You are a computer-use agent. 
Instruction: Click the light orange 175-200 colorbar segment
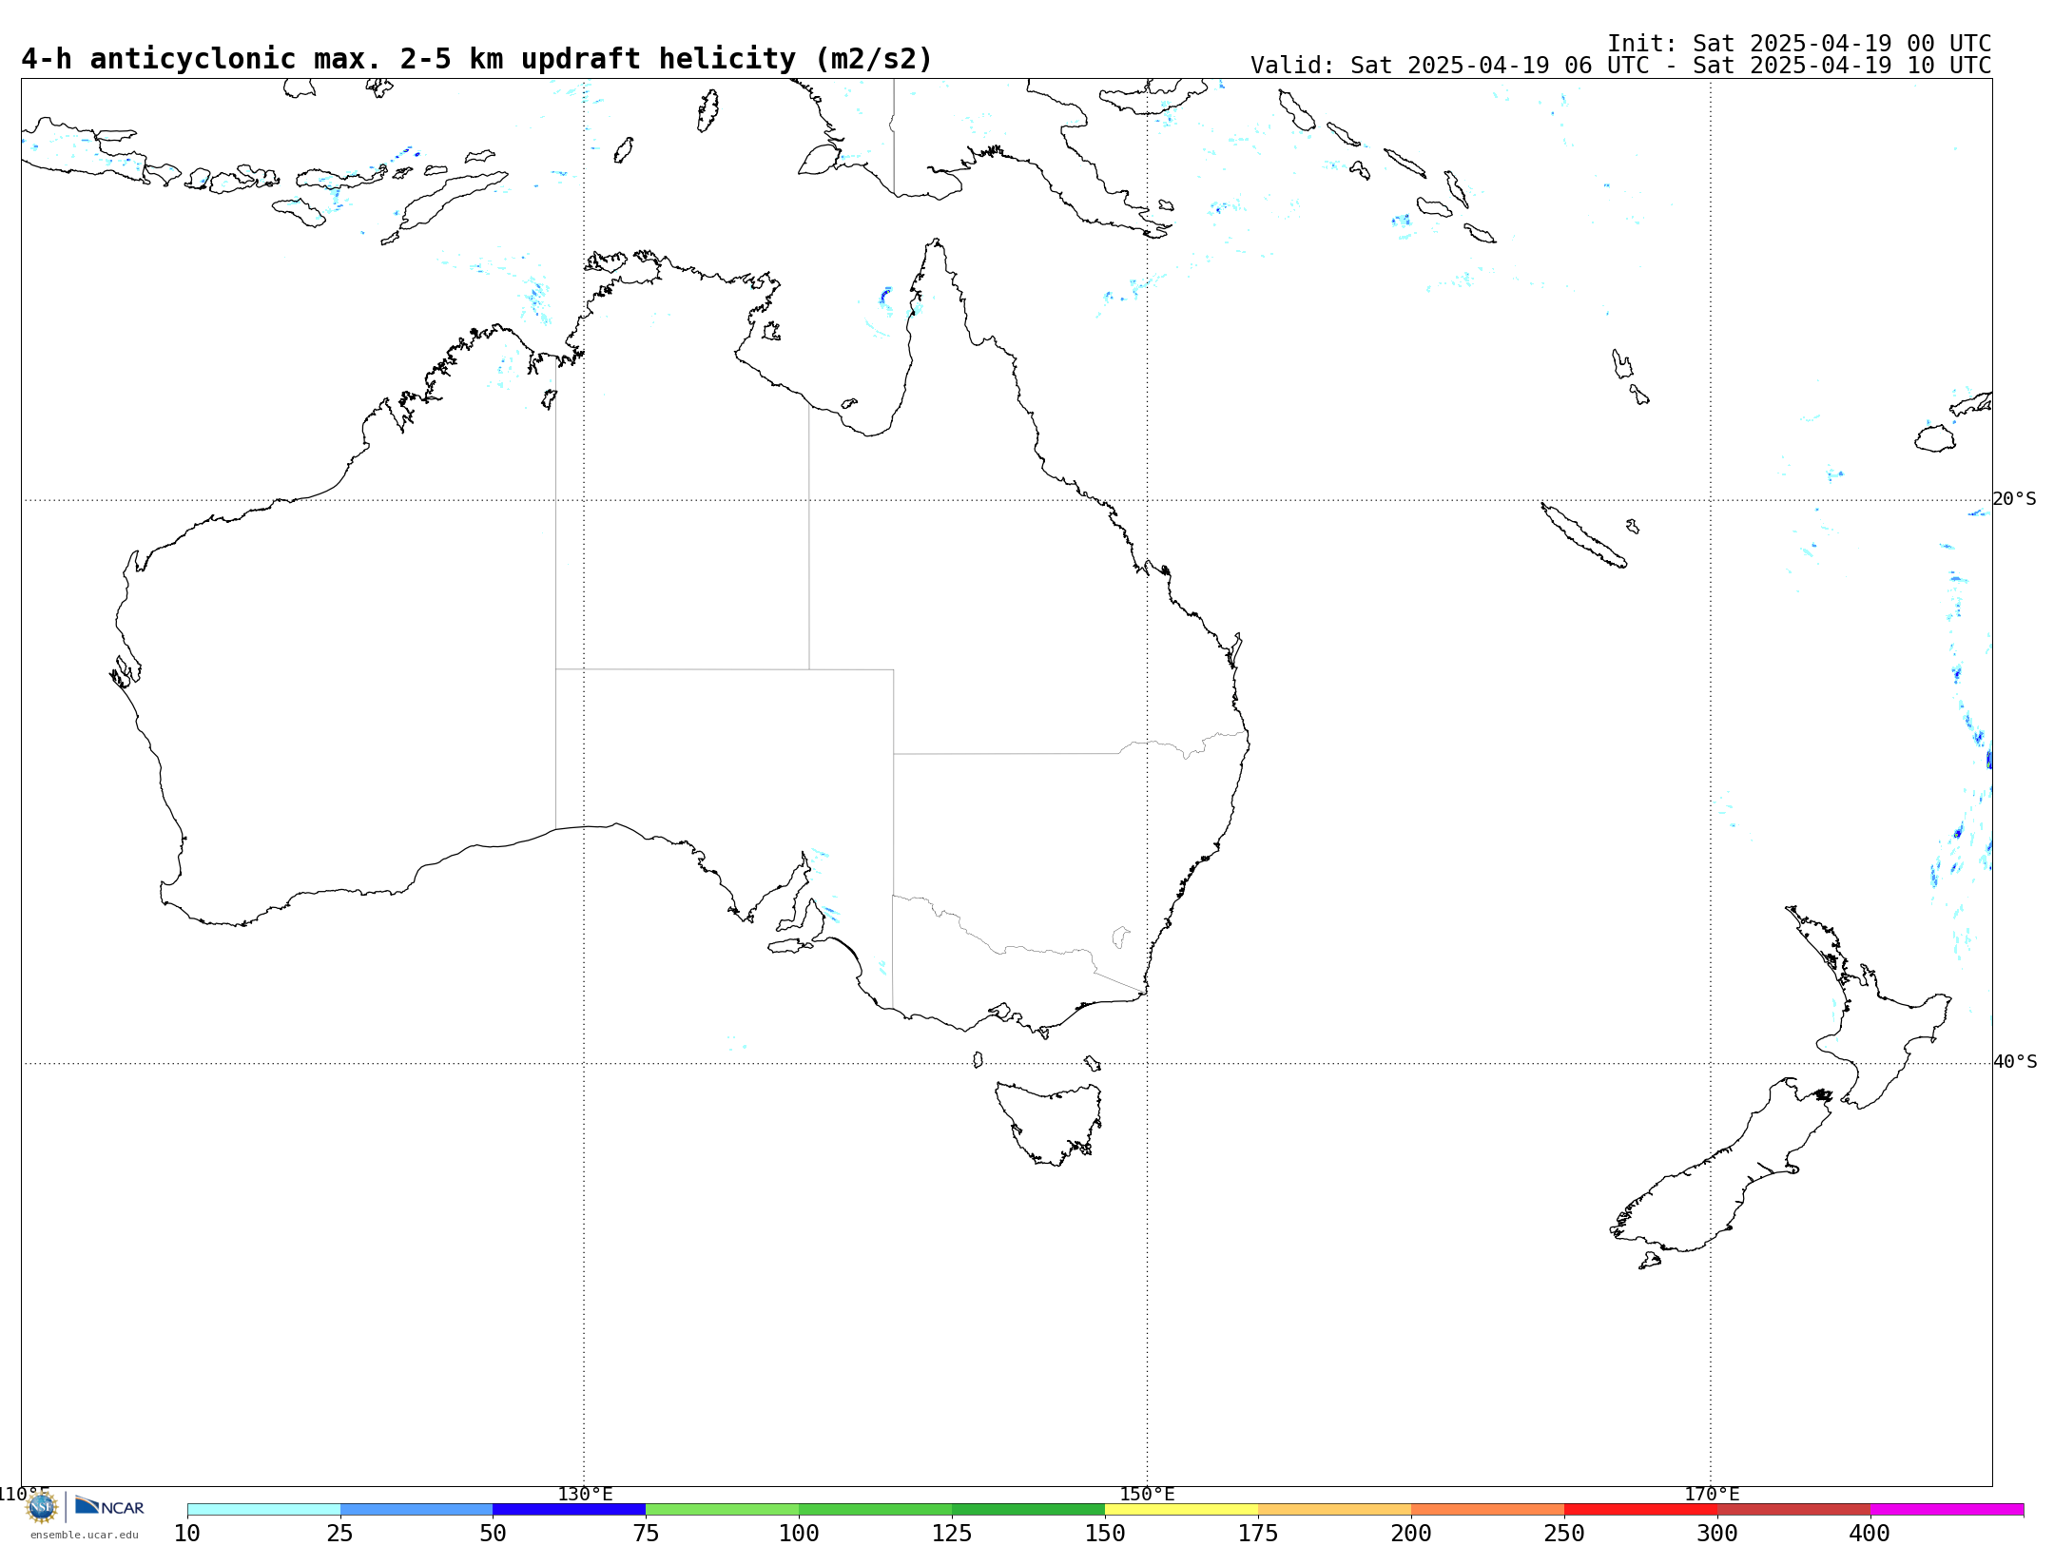[x=1334, y=1510]
